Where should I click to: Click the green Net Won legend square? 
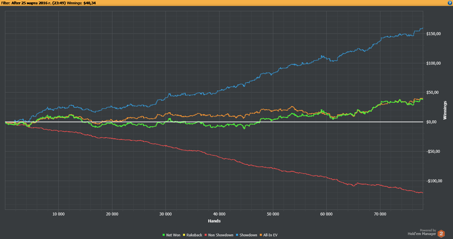[164, 235]
